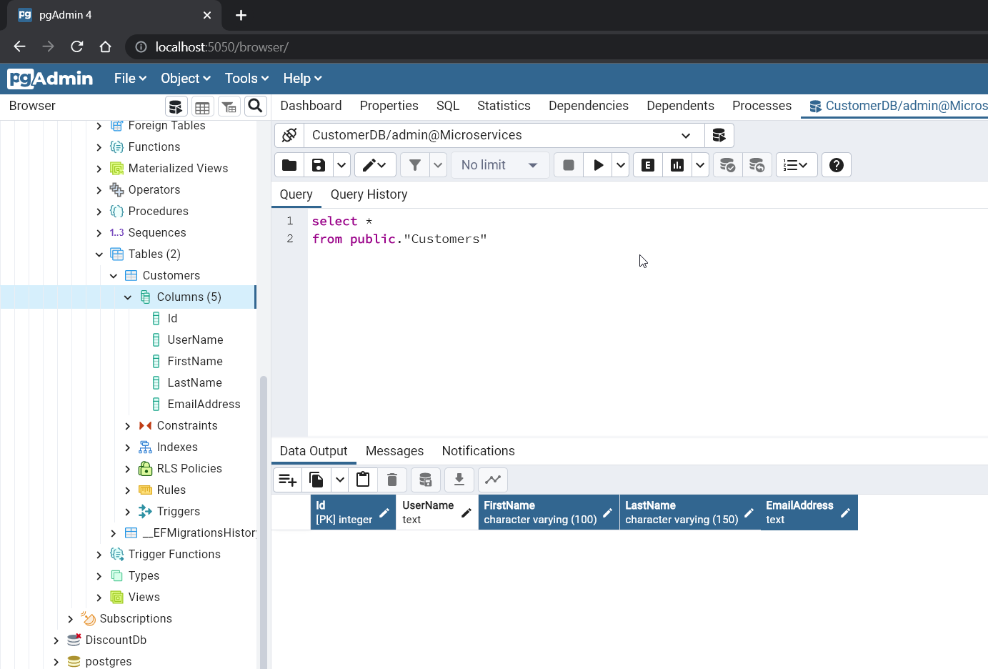Screen dimensions: 988x669
Task: Click the Explain Analyze chart button
Action: (677, 165)
